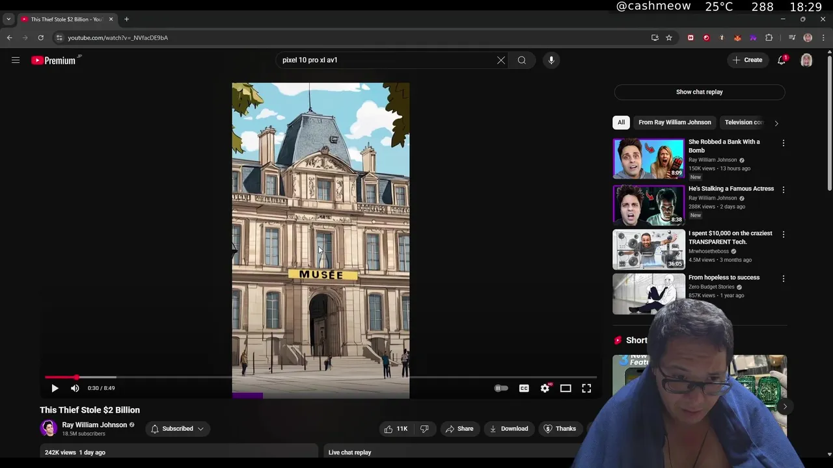View site information icon in address bar

59,38
